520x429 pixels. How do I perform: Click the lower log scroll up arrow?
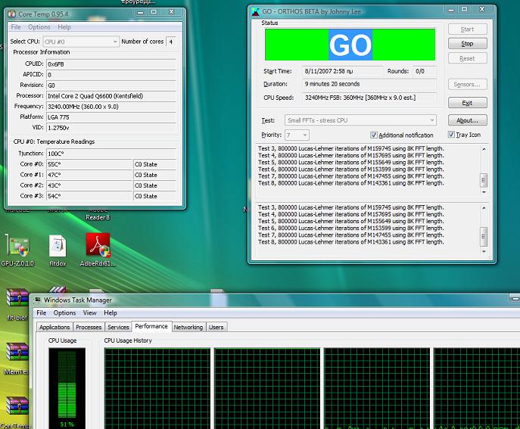tap(484, 208)
